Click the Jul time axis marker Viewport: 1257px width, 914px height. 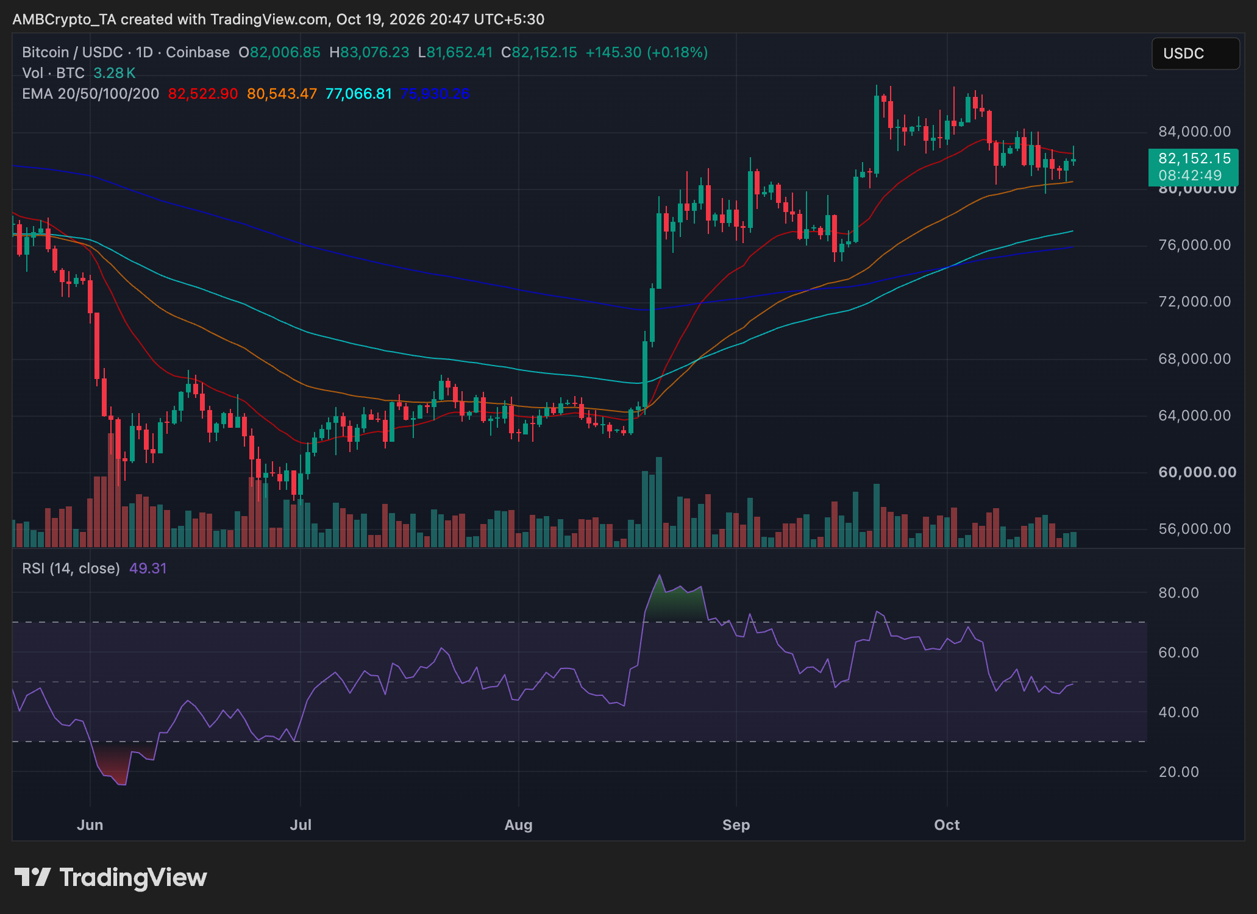click(301, 825)
